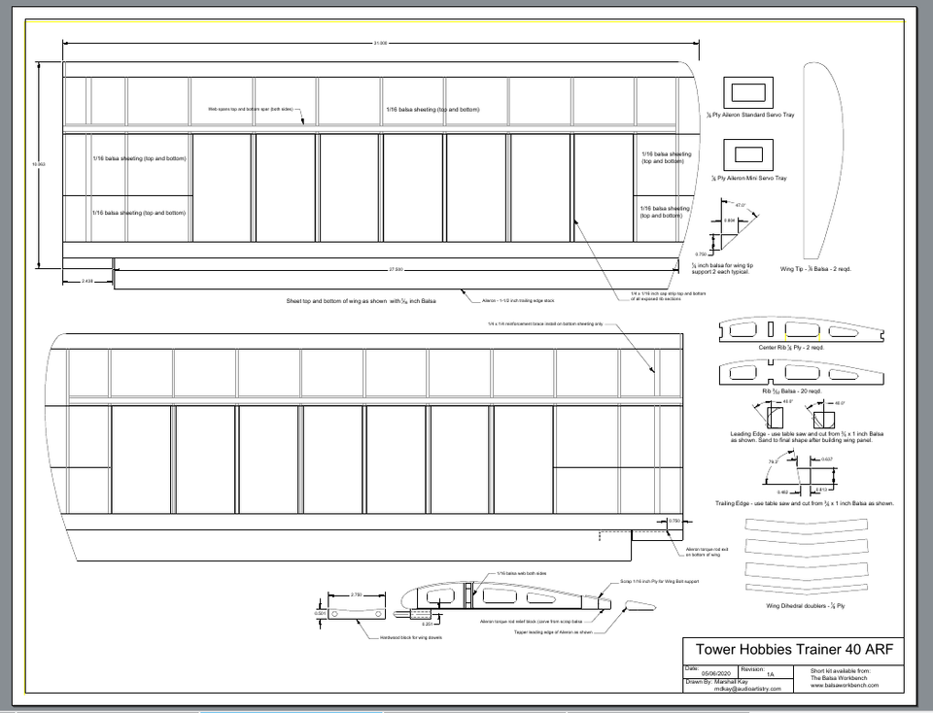Open www.balsaworkbench.com from the title block
The width and height of the screenshot is (933, 713).
coord(847,685)
